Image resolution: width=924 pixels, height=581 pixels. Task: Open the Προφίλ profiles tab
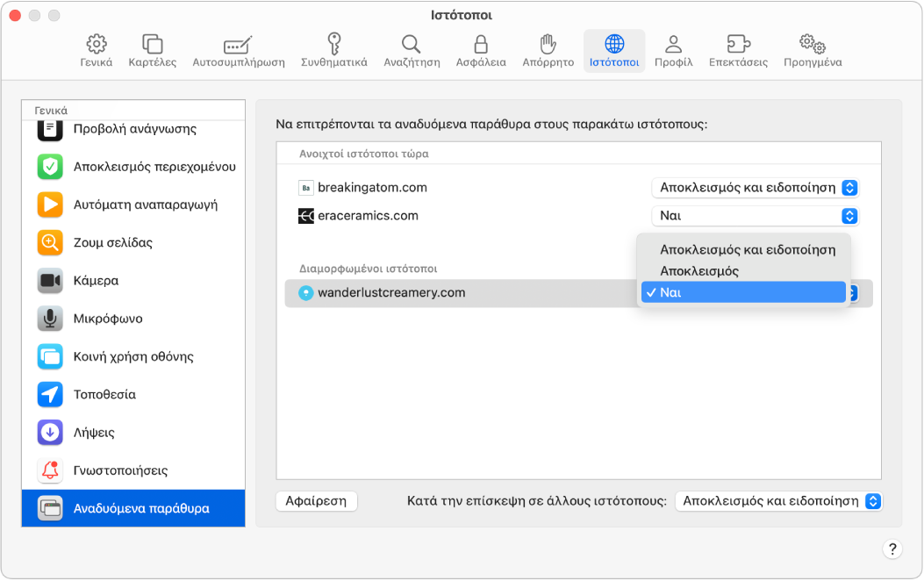[x=673, y=51]
